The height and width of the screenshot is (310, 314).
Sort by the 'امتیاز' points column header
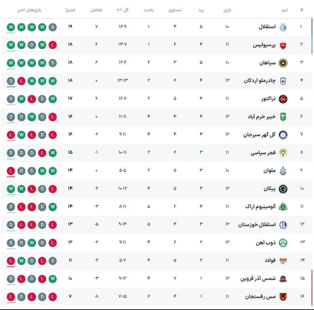[70, 10]
